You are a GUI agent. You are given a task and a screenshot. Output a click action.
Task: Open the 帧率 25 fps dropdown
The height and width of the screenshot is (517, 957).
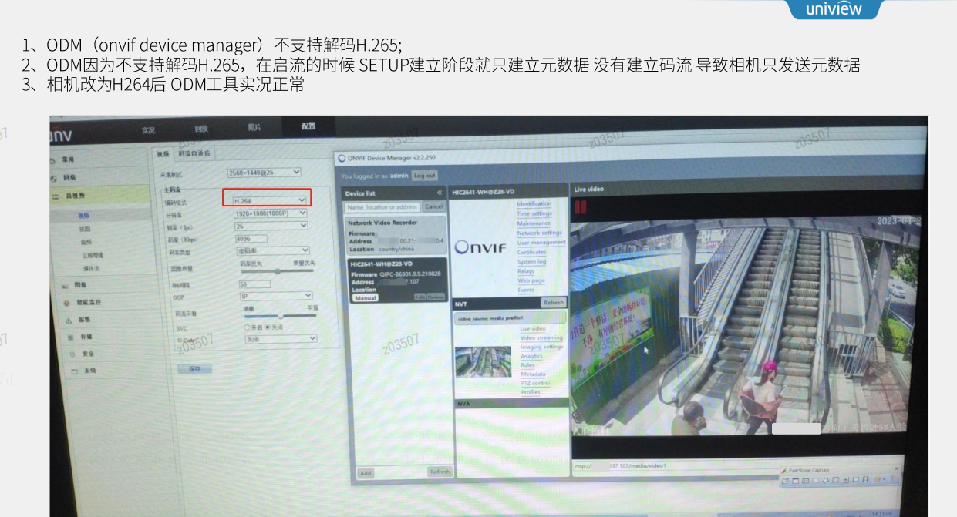(271, 226)
